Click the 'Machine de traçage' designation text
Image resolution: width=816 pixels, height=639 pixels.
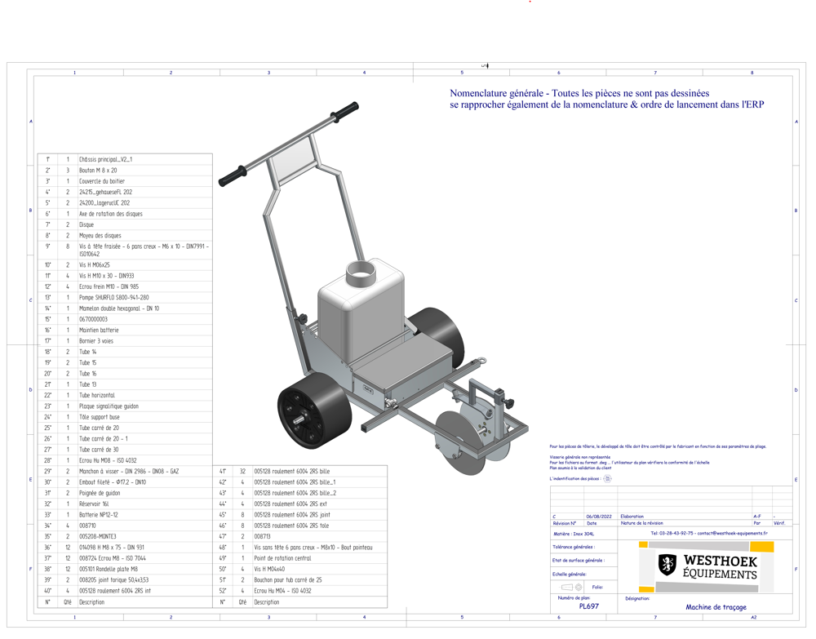pos(716,607)
